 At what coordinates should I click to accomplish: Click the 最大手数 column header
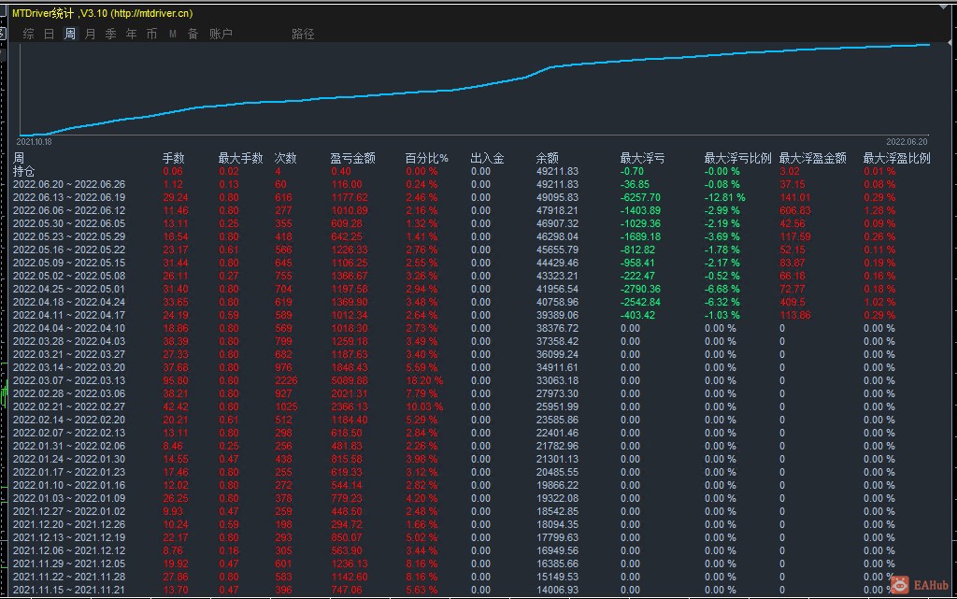point(240,159)
